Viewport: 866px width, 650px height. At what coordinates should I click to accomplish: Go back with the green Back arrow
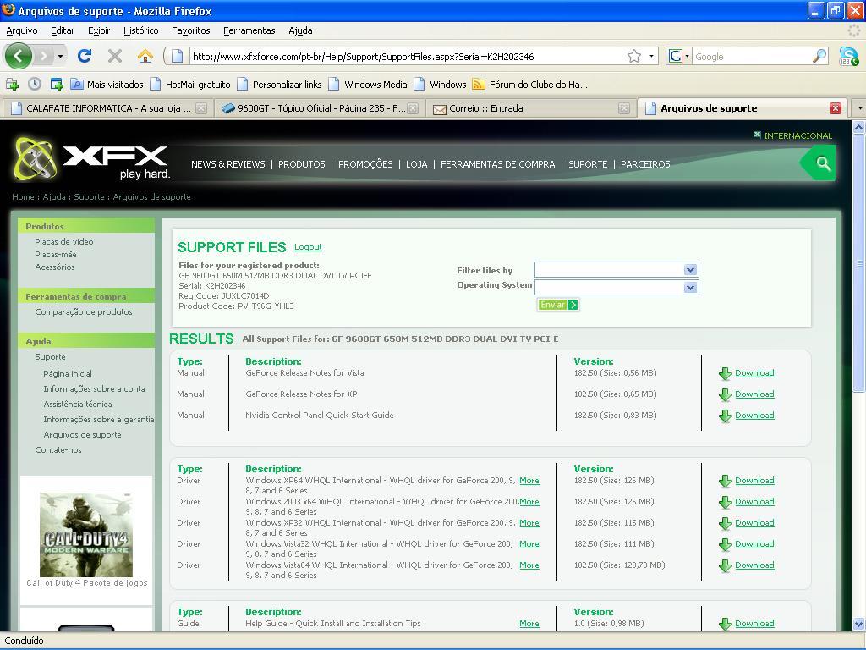pos(19,56)
